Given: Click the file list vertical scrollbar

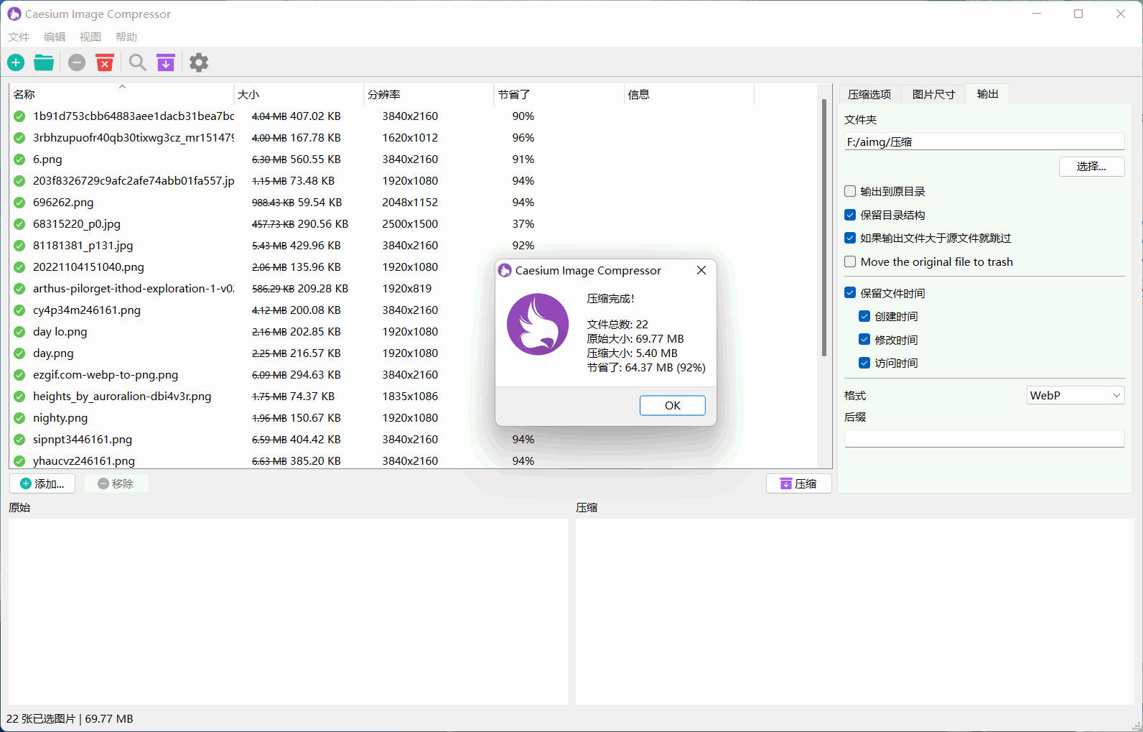Looking at the screenshot, I should pyautogui.click(x=824, y=230).
